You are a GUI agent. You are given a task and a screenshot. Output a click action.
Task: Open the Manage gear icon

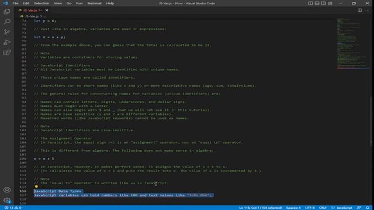(7, 200)
